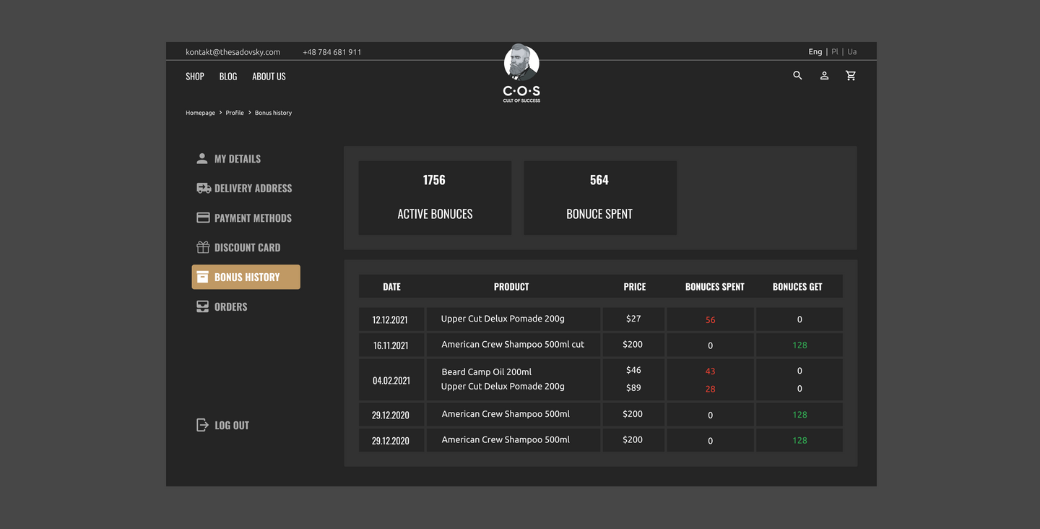
Task: Click the Discount Card gift icon
Action: (203, 247)
